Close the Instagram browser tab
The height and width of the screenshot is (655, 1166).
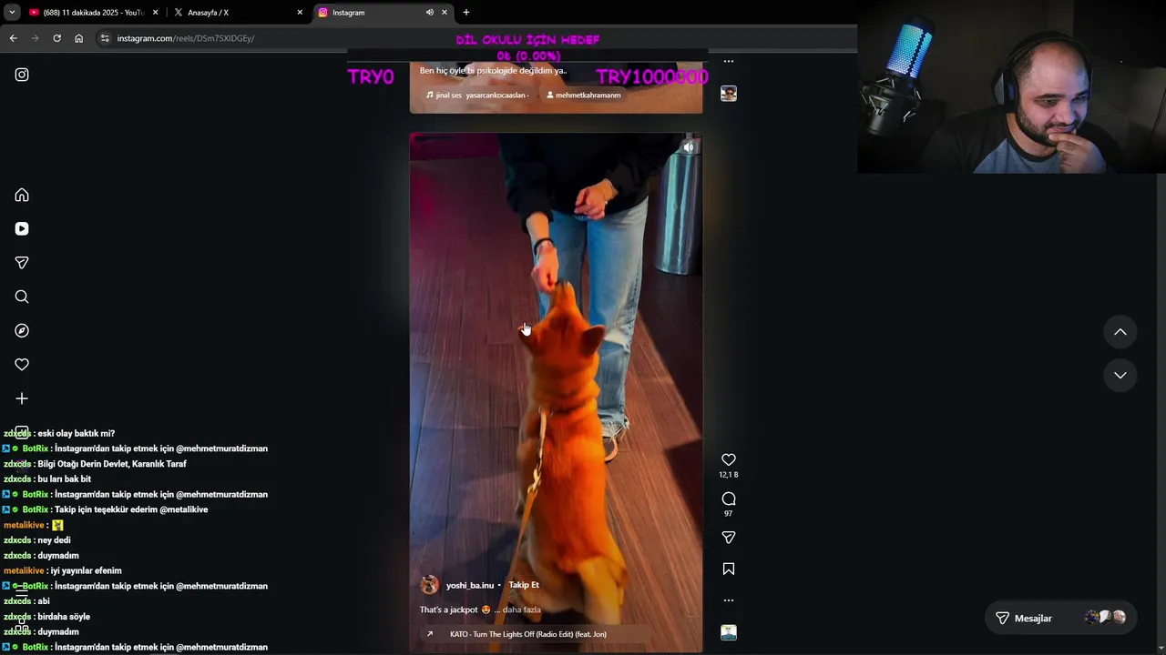point(445,13)
